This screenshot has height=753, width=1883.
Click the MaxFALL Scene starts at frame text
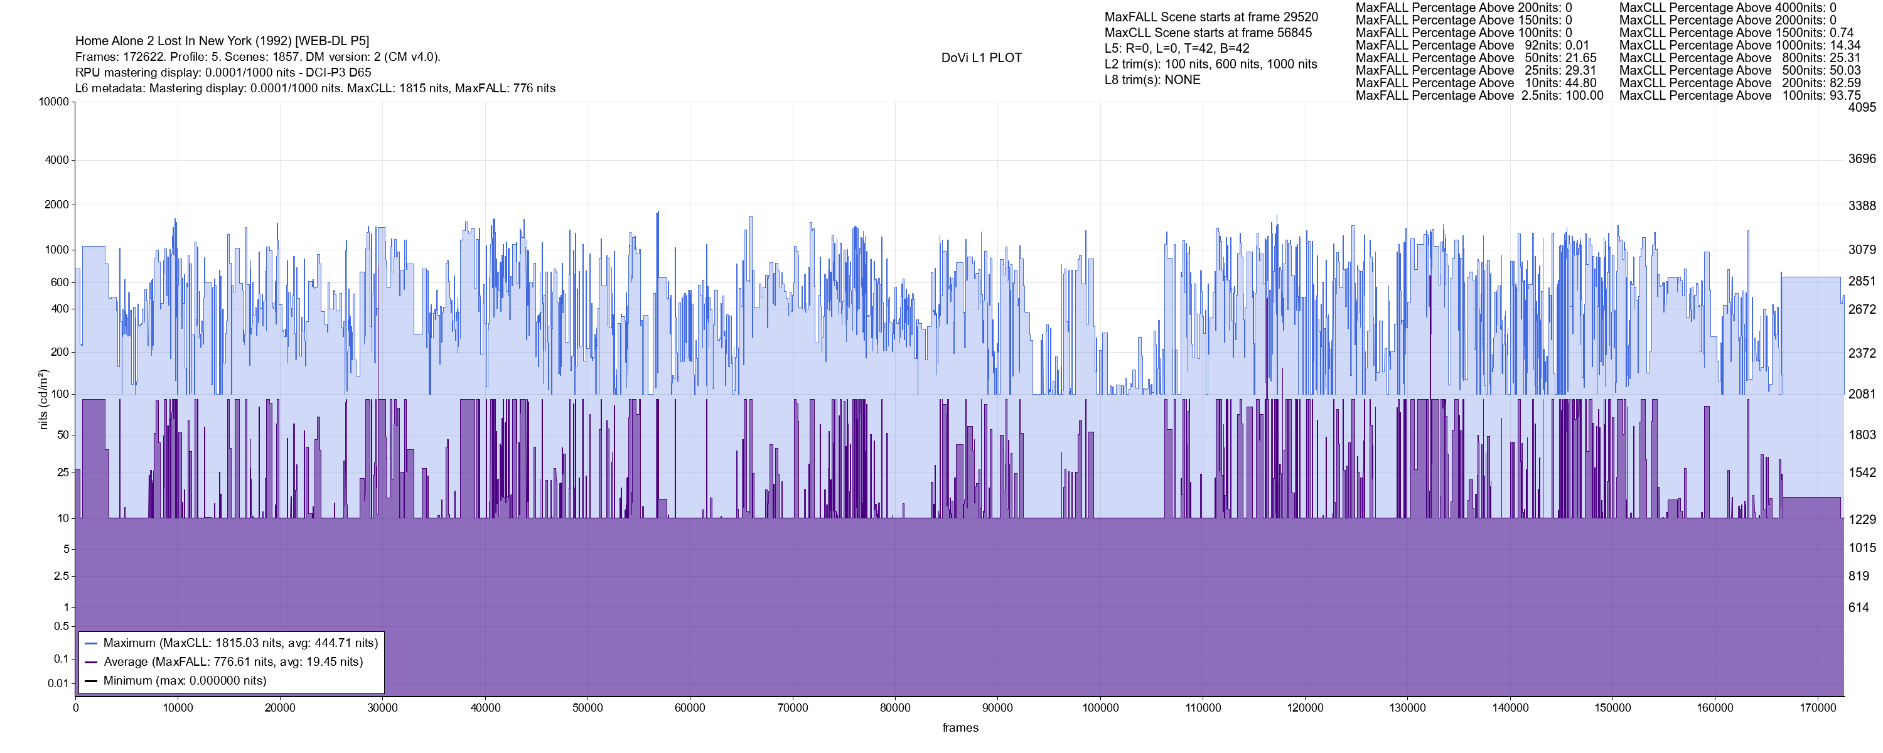1211,17
